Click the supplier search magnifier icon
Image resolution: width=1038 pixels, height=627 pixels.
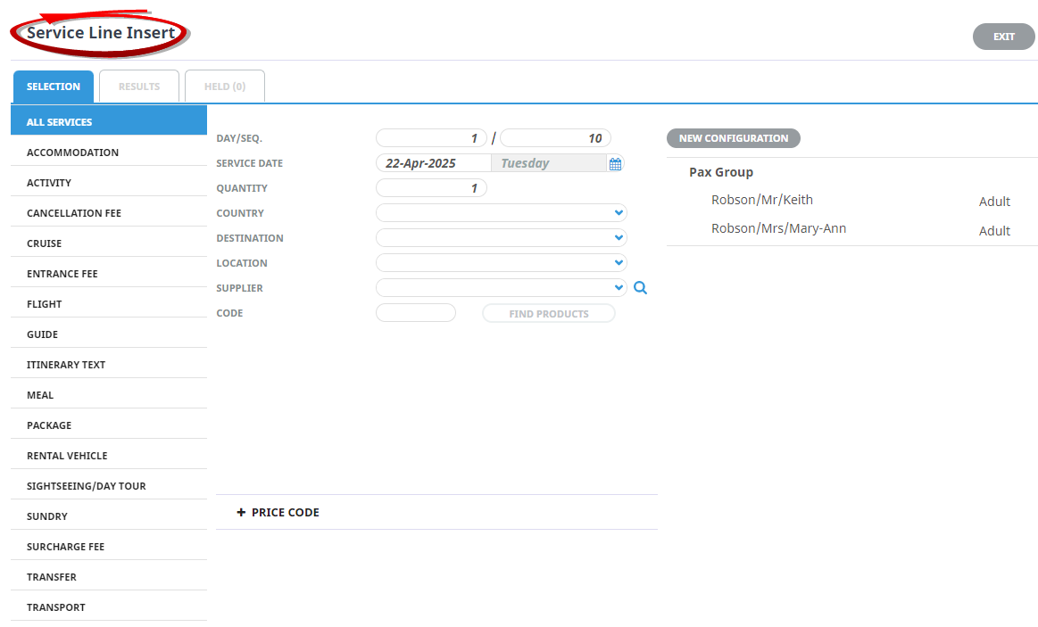640,288
